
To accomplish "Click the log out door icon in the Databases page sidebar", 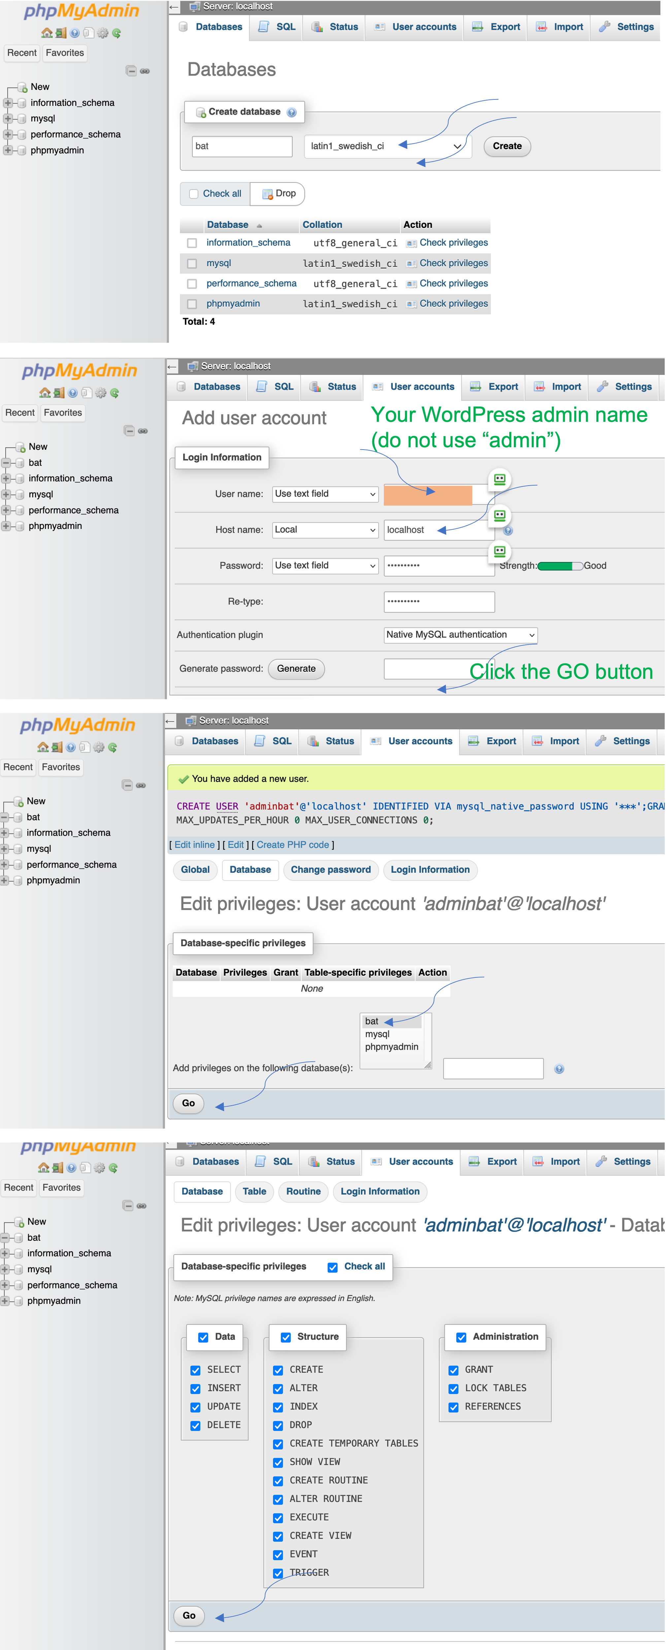I will [x=61, y=33].
